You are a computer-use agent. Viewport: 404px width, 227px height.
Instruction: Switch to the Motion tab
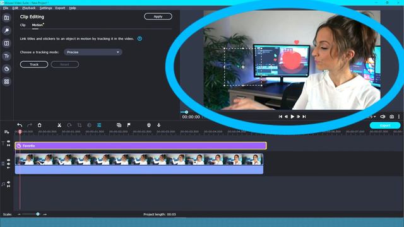37,25
